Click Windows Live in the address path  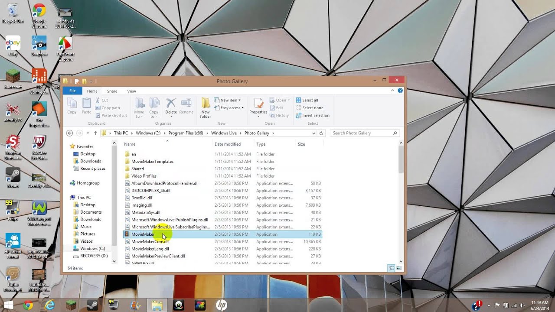[224, 133]
